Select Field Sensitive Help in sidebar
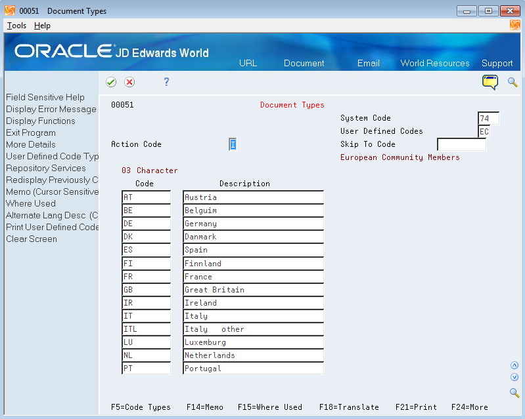This screenshot has height=419, width=525. [45, 97]
